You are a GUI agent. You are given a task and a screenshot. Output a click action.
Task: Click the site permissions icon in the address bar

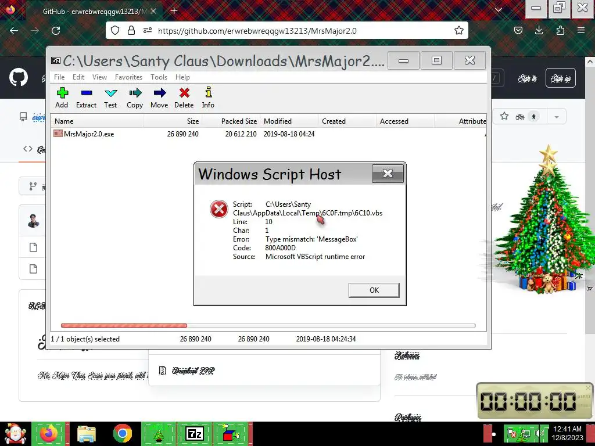(x=148, y=30)
